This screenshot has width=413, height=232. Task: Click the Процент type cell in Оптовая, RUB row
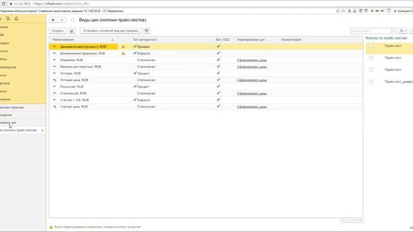[143, 73]
